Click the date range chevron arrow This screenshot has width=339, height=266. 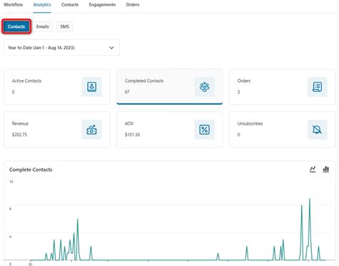(112, 48)
